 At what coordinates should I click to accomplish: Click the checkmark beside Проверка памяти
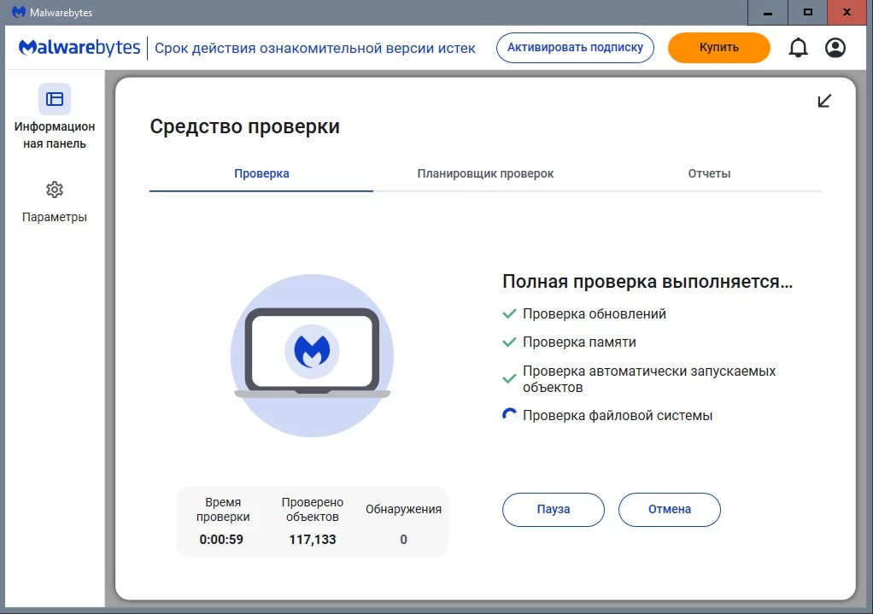click(509, 342)
